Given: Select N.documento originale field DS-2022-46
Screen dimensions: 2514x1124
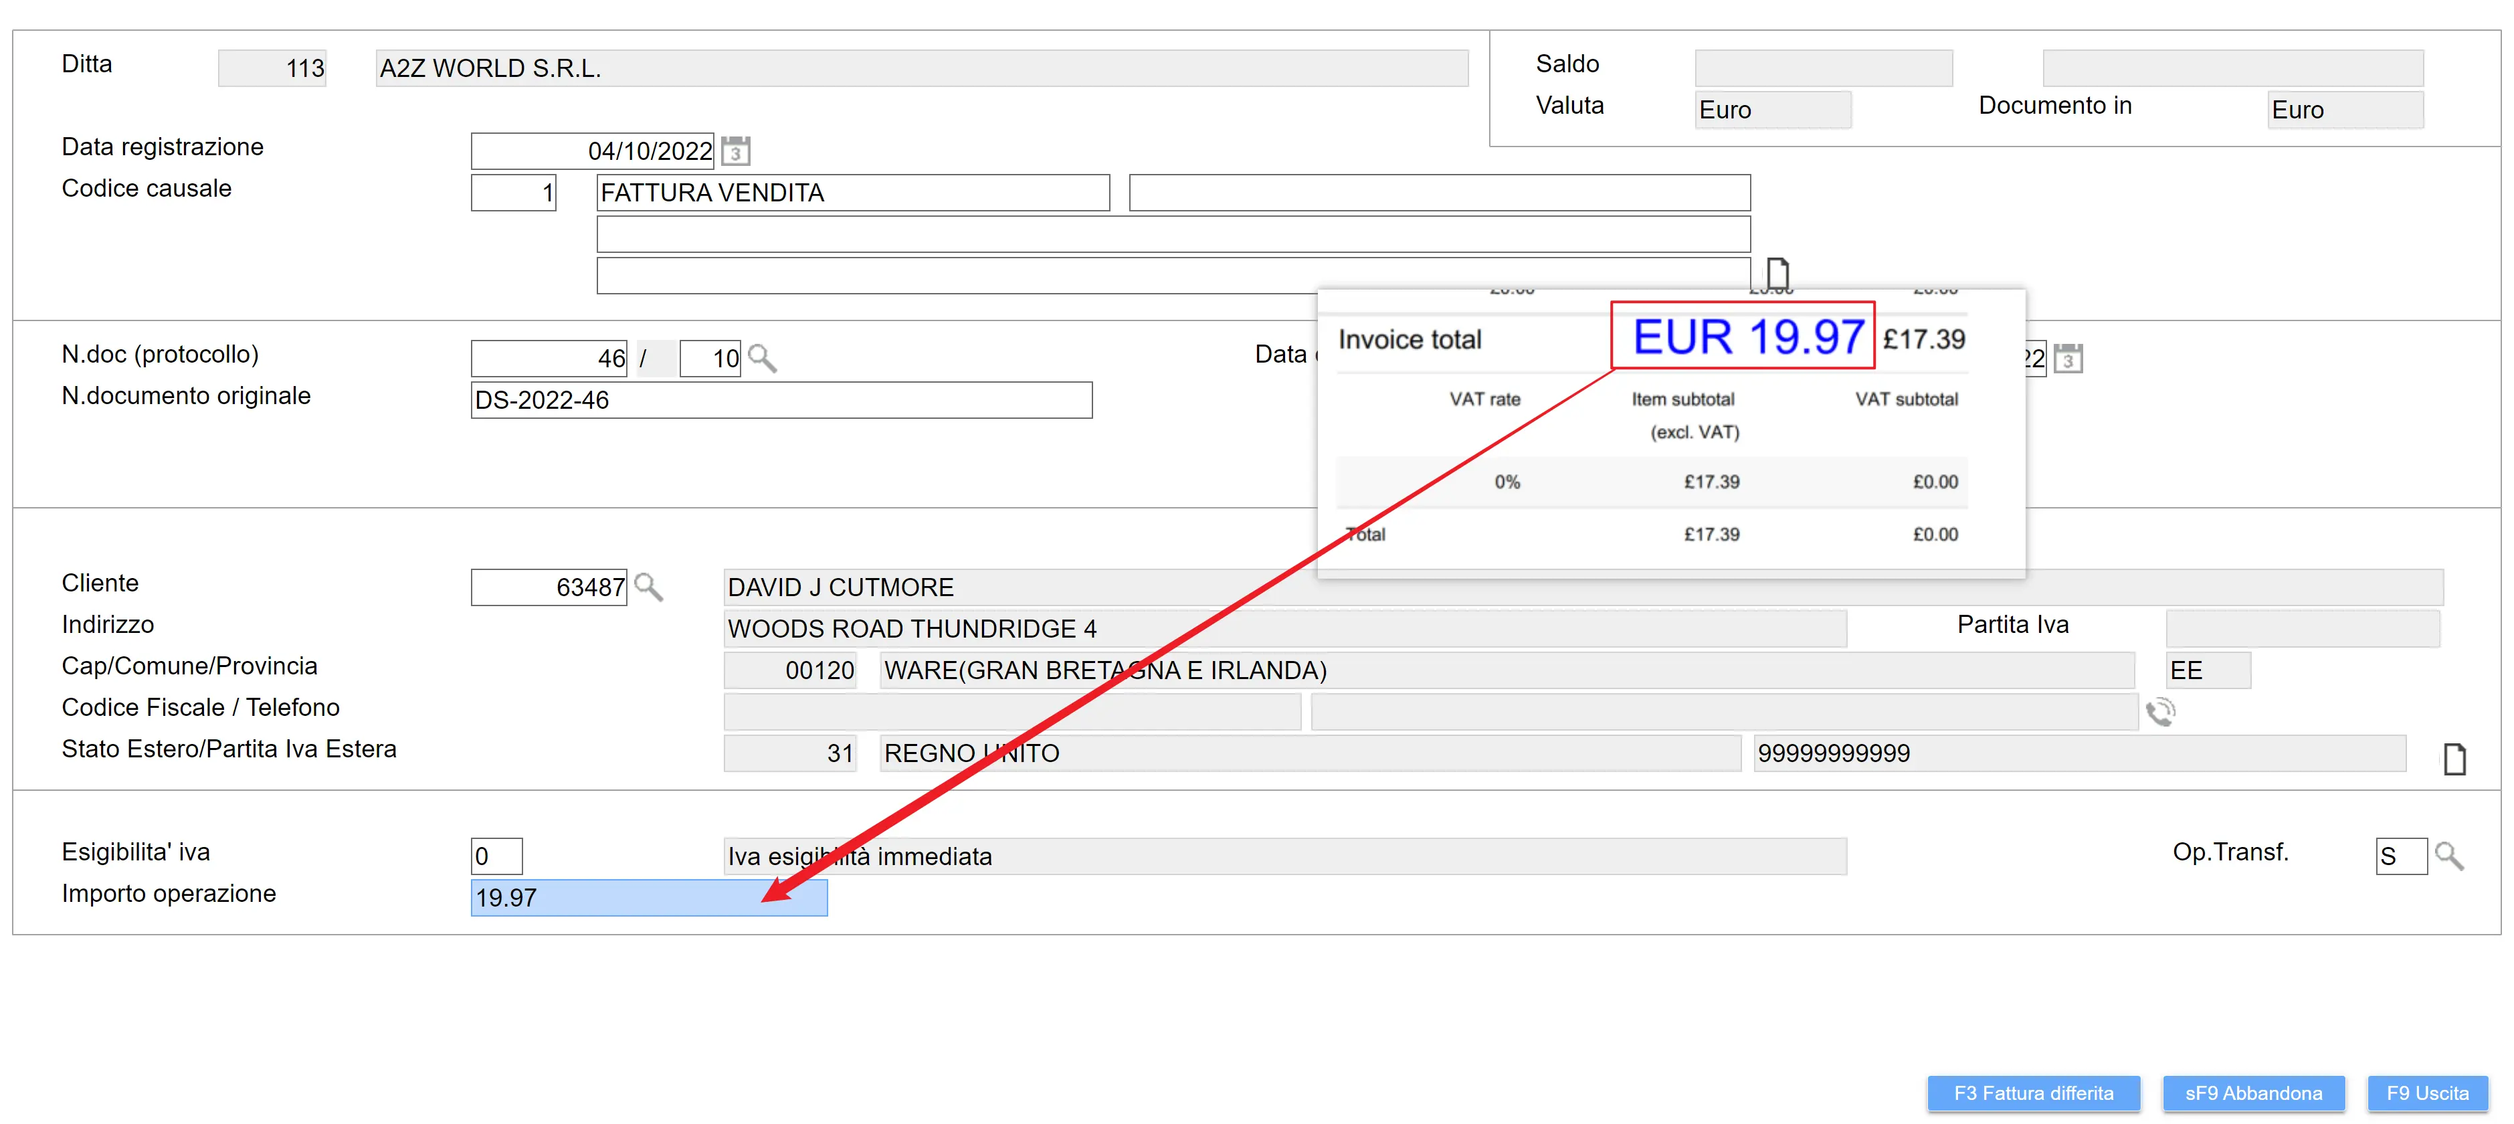Looking at the screenshot, I should click(781, 400).
